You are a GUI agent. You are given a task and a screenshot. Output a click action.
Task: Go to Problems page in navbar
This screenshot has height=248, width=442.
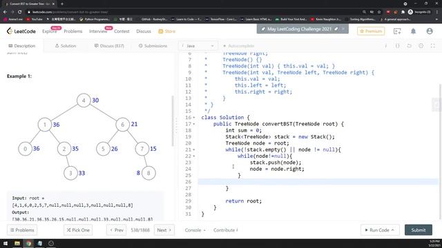click(x=73, y=31)
